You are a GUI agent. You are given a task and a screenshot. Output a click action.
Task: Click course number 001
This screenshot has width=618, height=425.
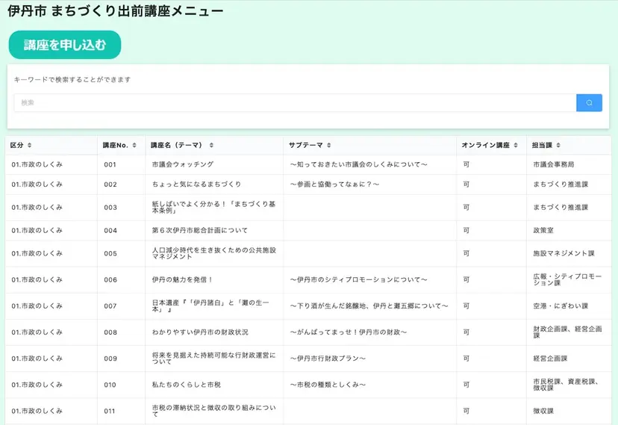[110, 164]
